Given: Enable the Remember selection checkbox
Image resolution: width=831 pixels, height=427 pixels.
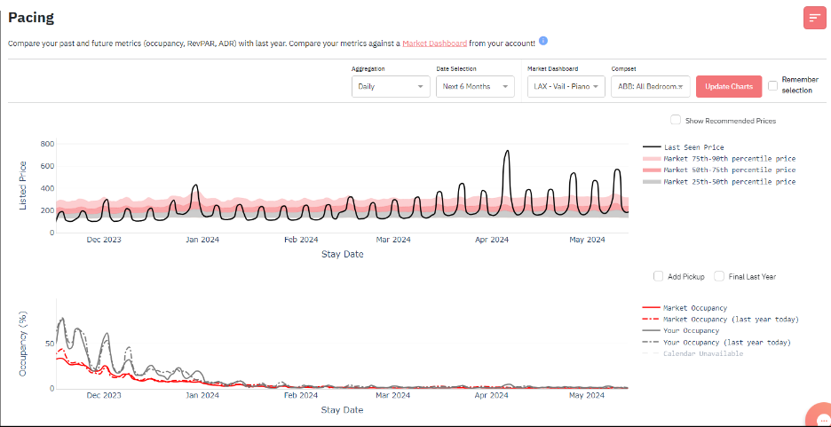Looking at the screenshot, I should pyautogui.click(x=773, y=86).
